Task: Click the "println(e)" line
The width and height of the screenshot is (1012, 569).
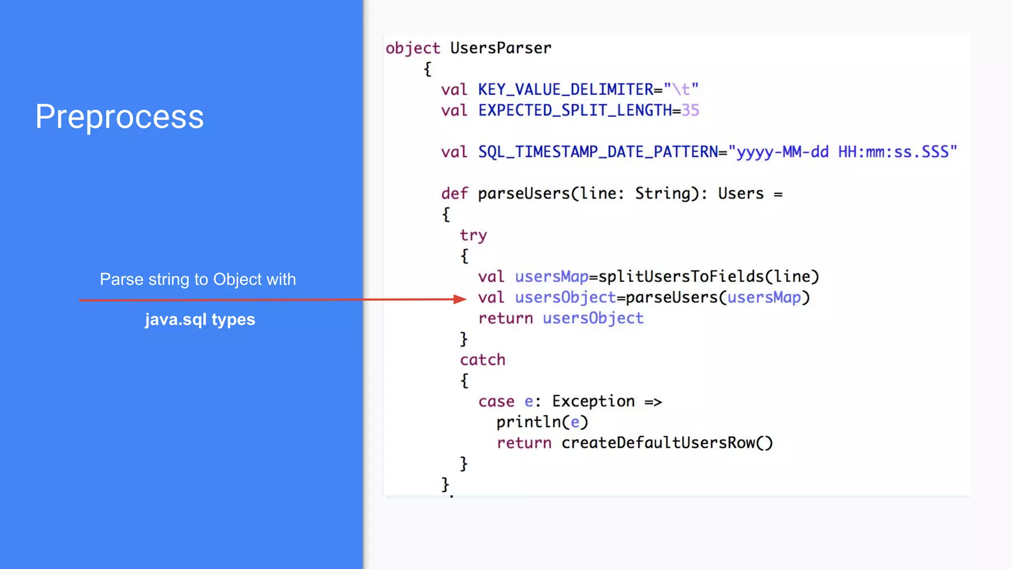Action: pyautogui.click(x=543, y=422)
